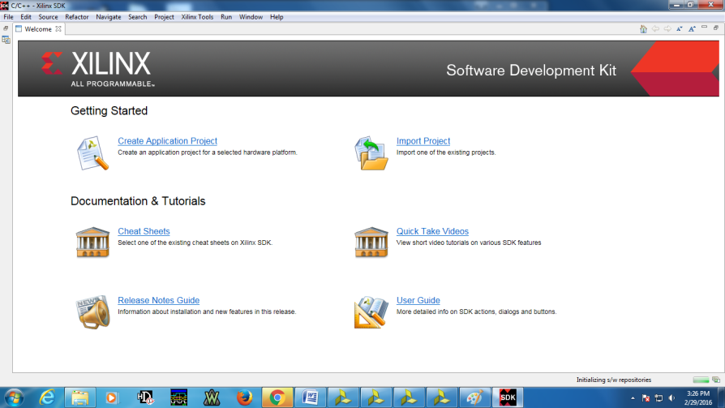Click the restore icon in left trim

point(6,28)
